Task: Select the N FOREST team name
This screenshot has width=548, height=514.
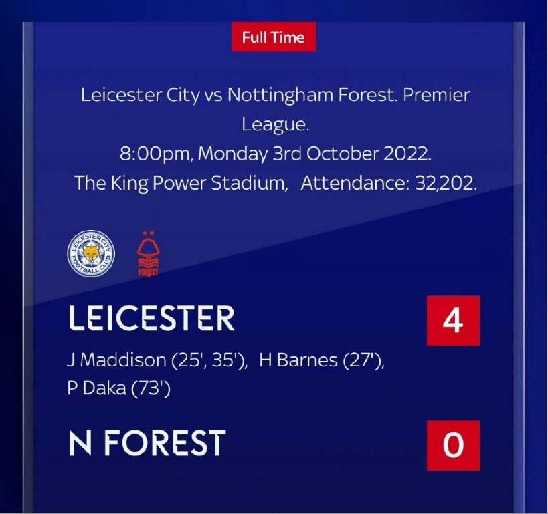Action: pos(147,443)
